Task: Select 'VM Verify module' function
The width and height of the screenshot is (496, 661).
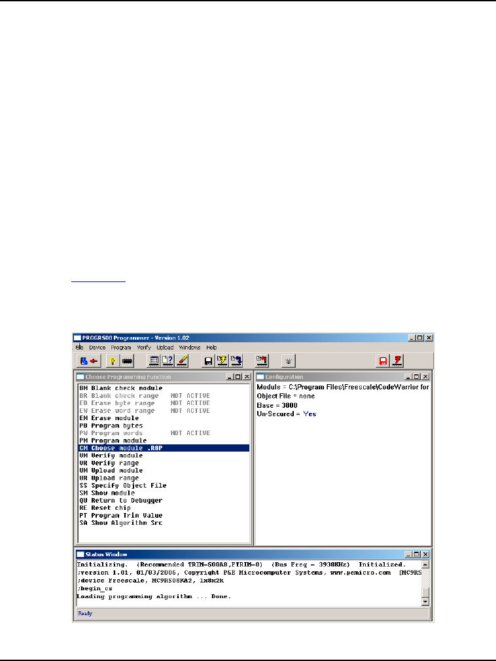Action: click(164, 456)
